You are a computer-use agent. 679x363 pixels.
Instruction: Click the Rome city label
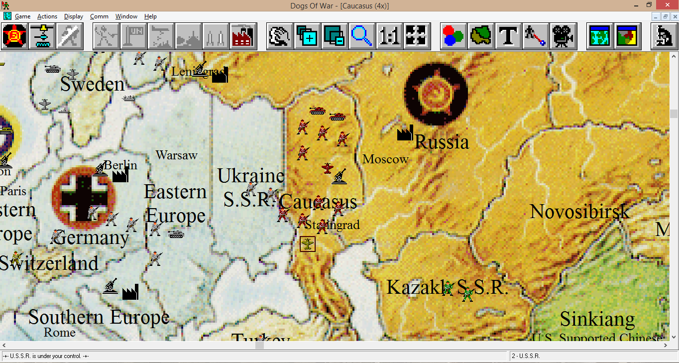pos(60,332)
